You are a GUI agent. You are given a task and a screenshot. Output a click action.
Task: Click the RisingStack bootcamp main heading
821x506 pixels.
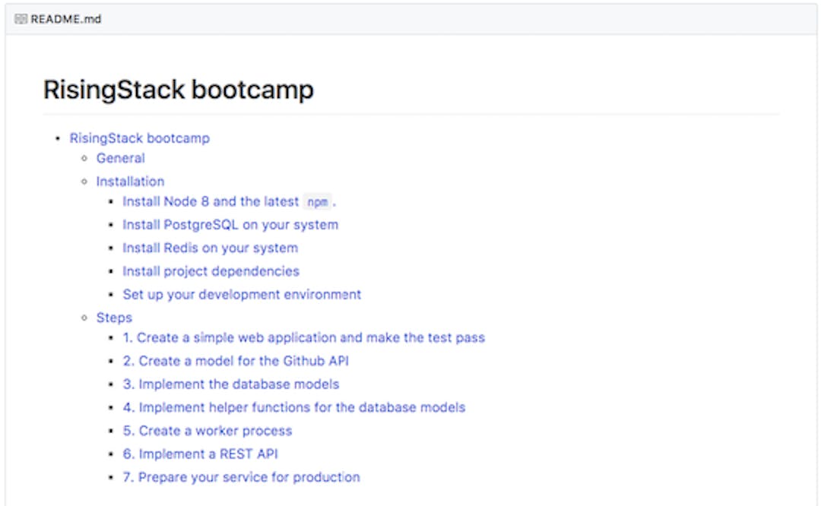(178, 90)
